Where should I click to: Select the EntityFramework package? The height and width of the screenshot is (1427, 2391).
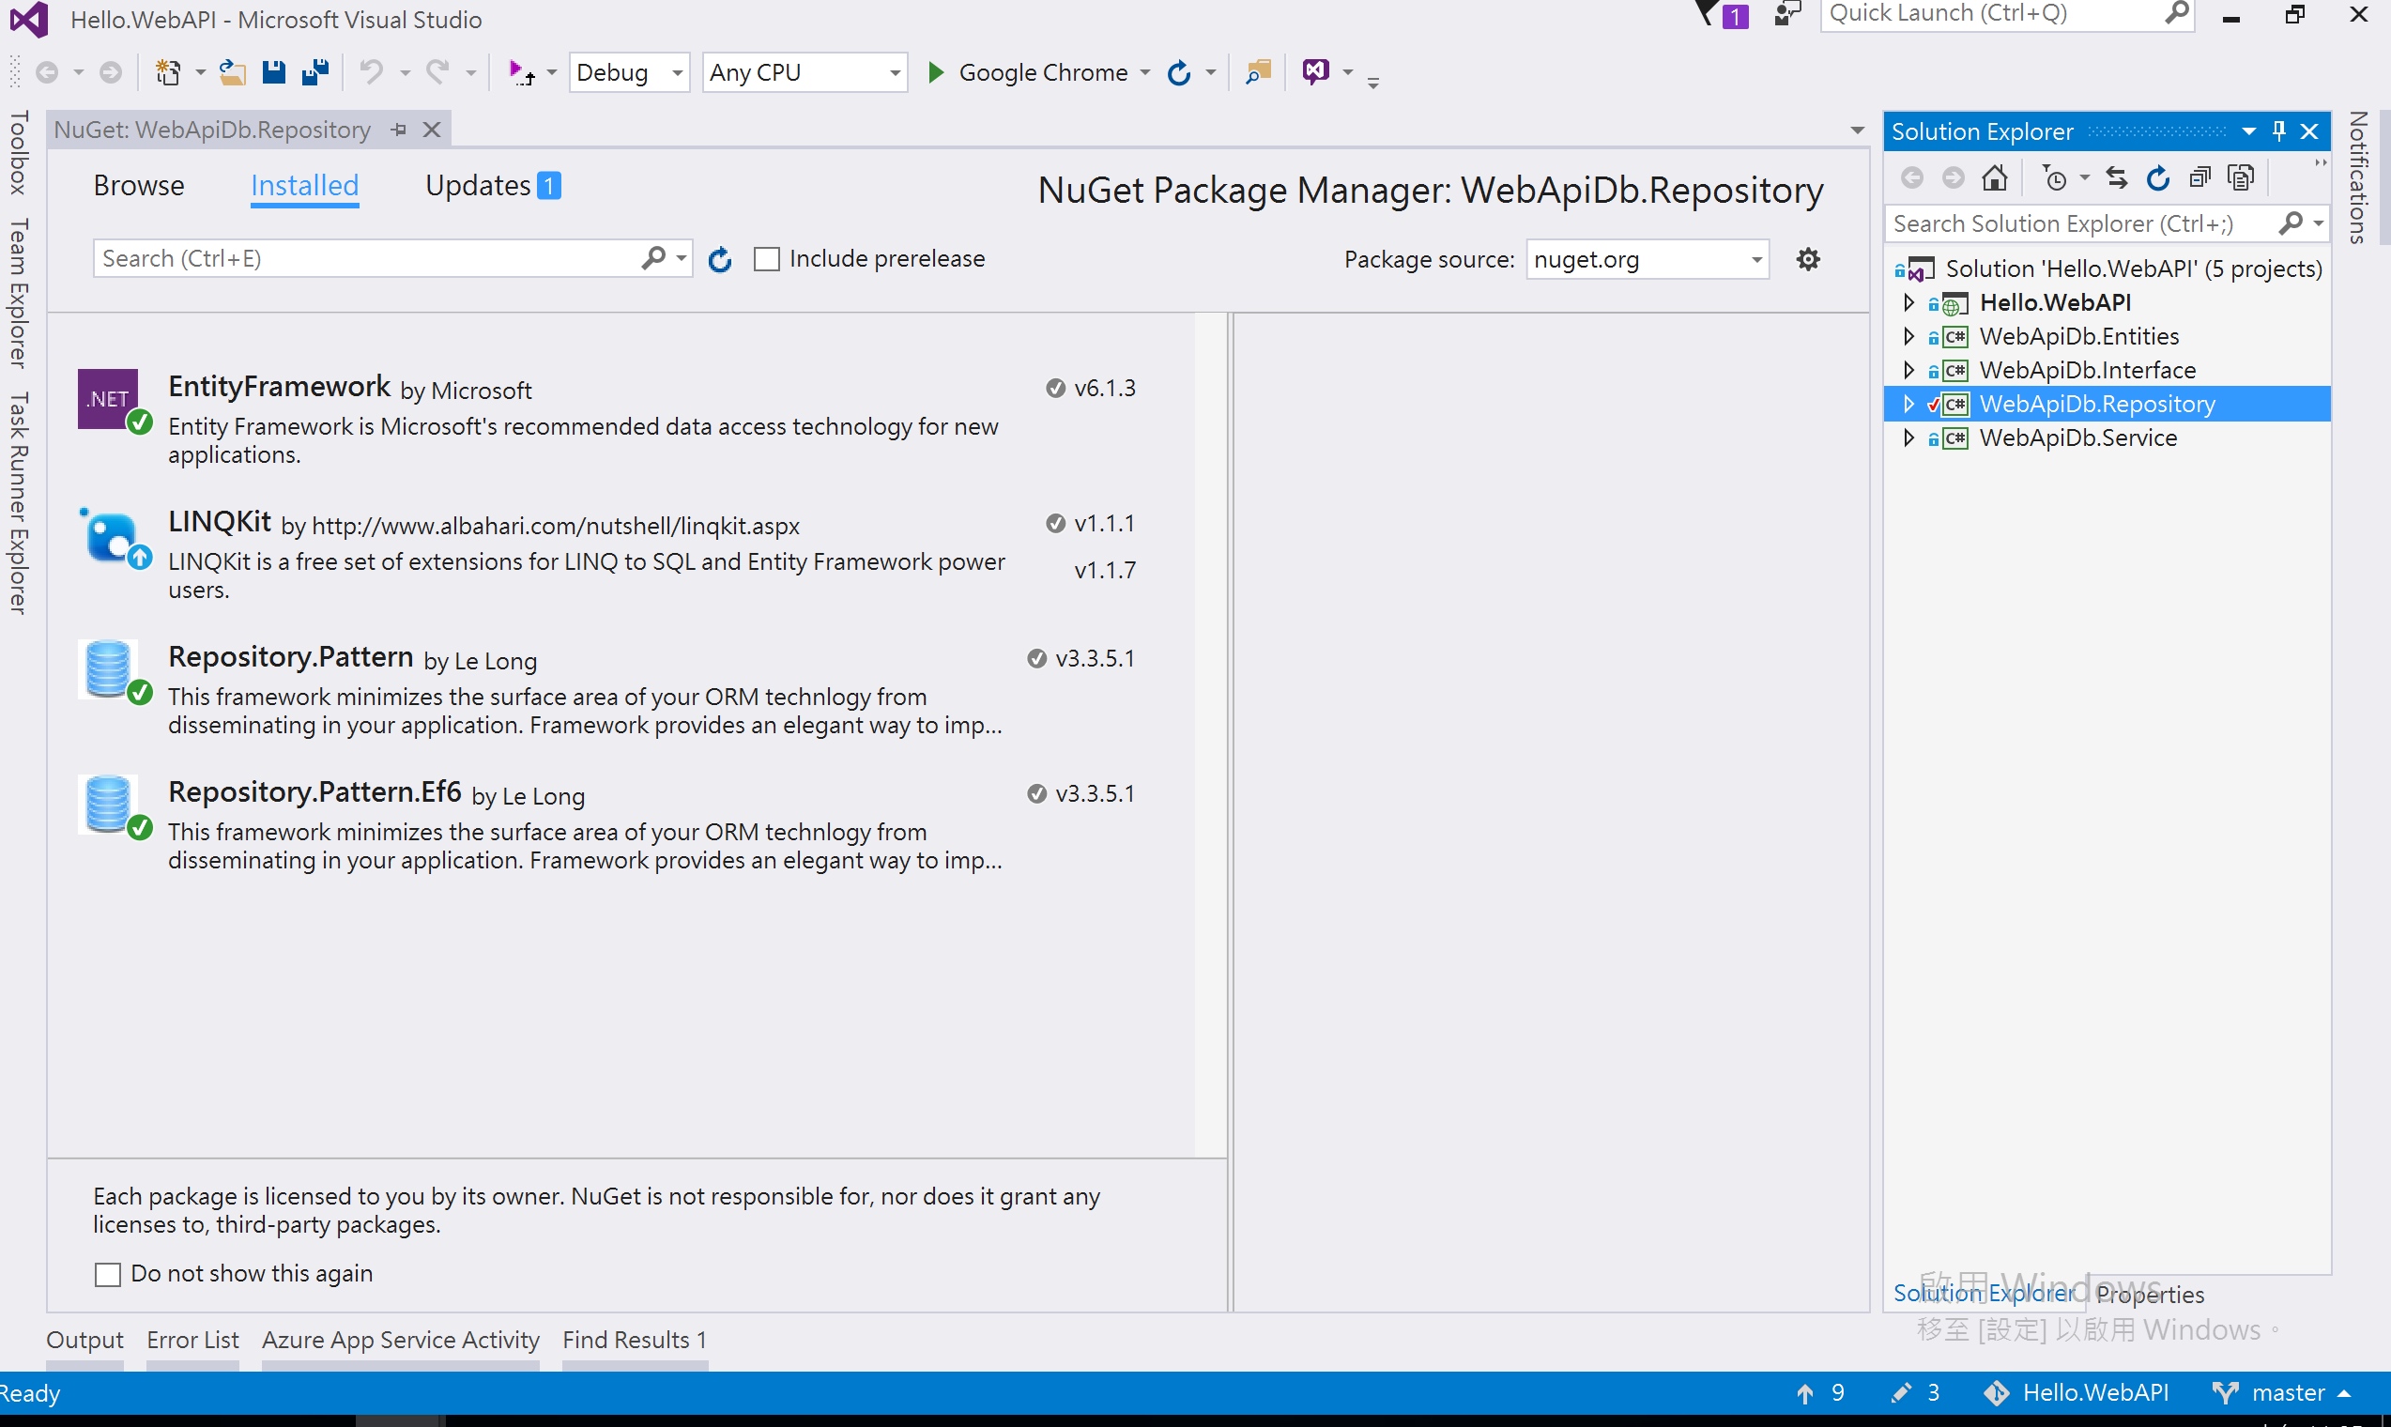click(621, 420)
